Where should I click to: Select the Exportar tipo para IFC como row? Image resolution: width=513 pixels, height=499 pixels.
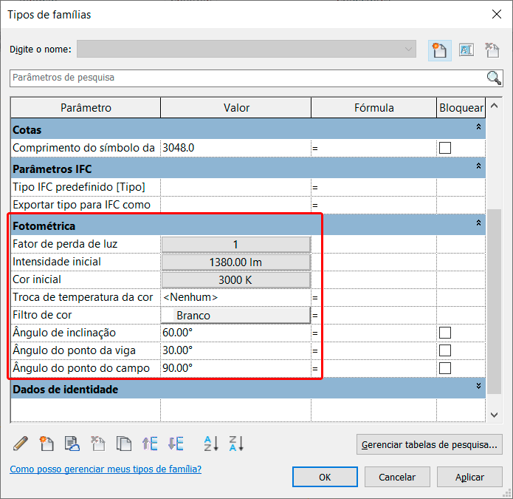coord(86,205)
